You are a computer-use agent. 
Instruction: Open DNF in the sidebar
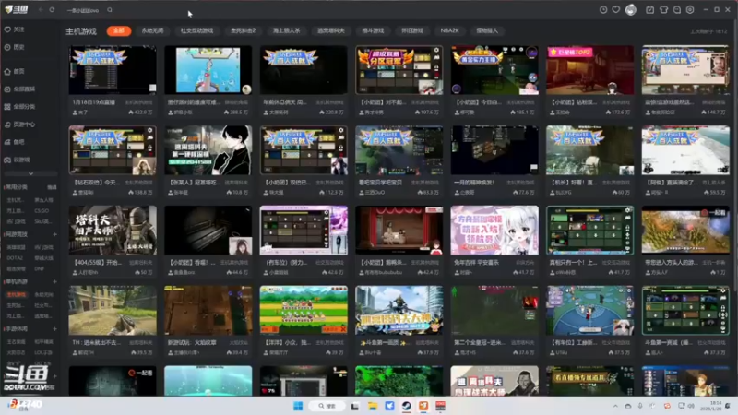[x=40, y=268]
